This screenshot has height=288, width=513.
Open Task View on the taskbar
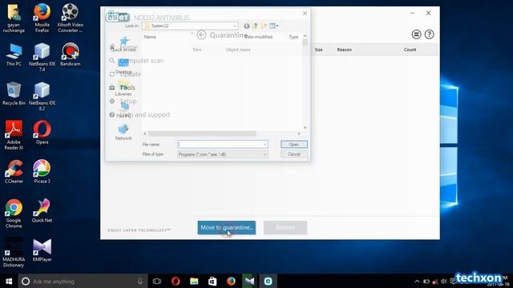(157, 281)
